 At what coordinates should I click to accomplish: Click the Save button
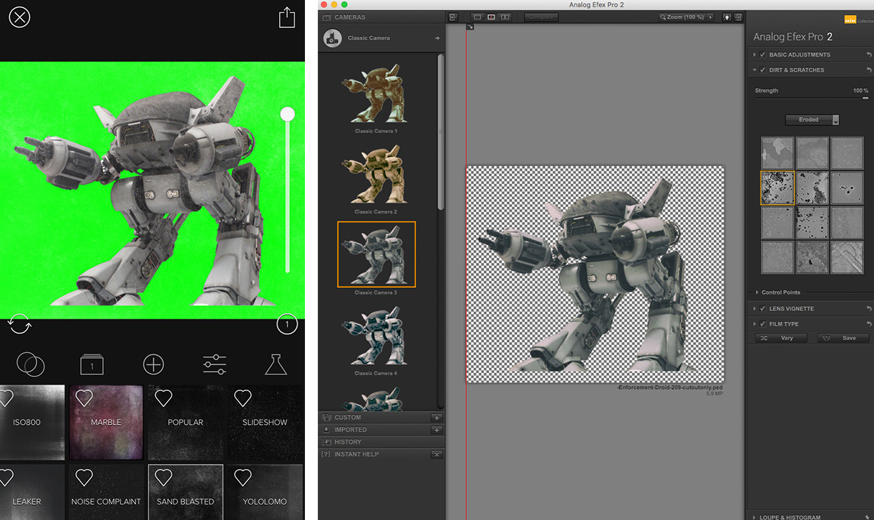pos(843,338)
